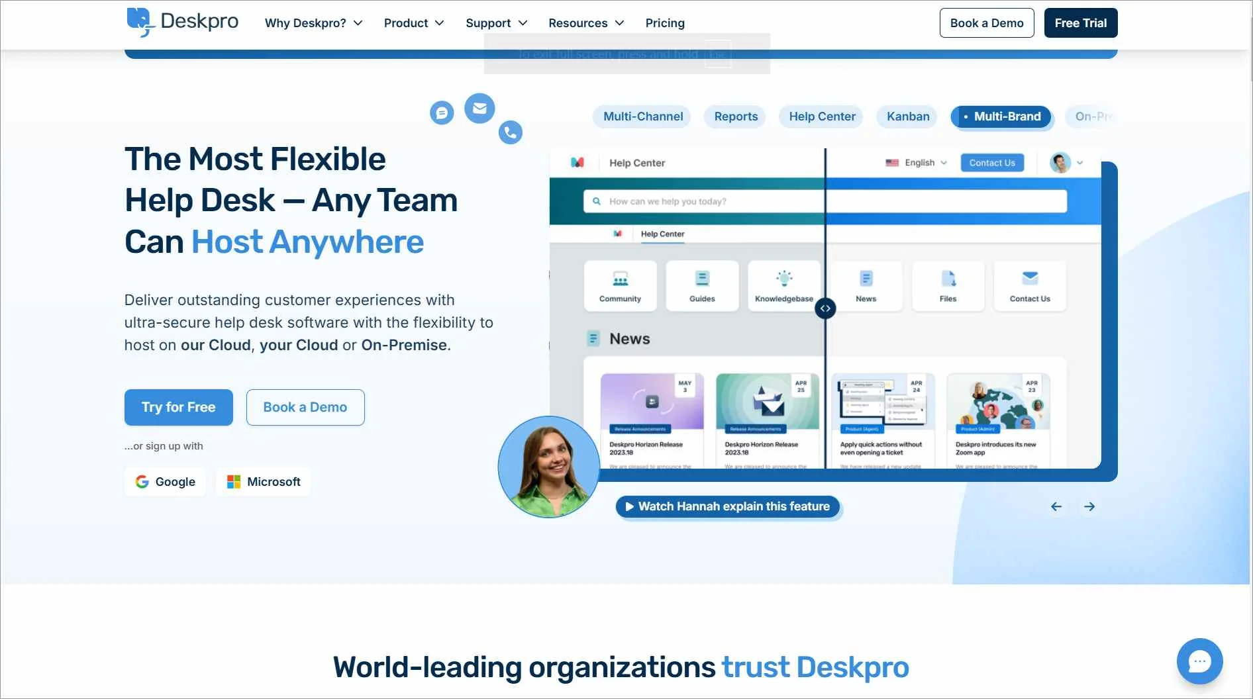Expand the Product dropdown
Screen dimensions: 1253x699
coord(413,23)
